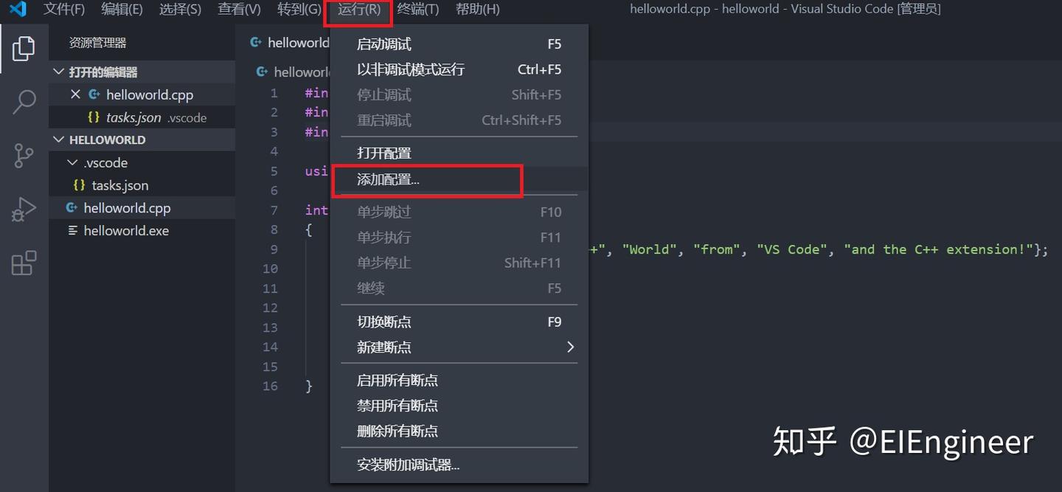Open the Search view icon
This screenshot has width=1062, height=492.
pos(23,103)
